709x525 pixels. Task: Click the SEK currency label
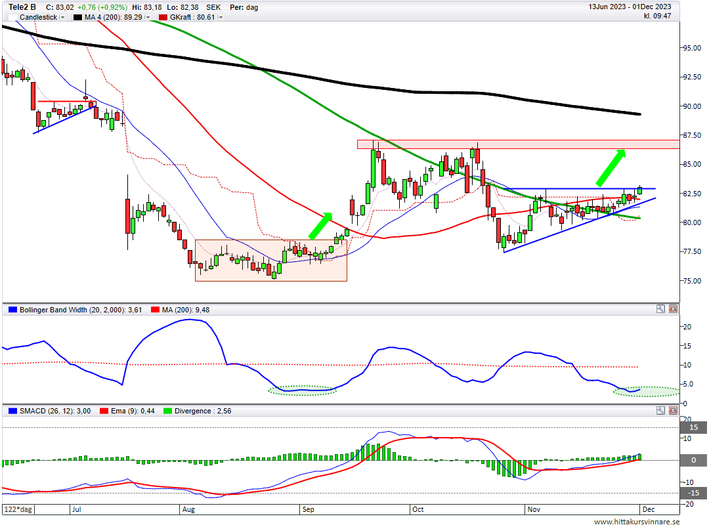[213, 7]
